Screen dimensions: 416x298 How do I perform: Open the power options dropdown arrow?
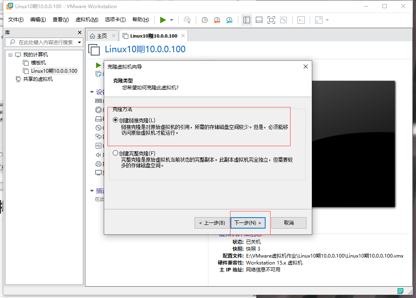[172, 20]
